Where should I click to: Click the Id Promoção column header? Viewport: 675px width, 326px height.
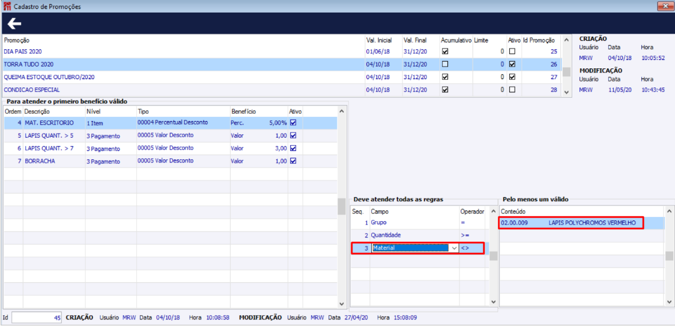pyautogui.click(x=539, y=40)
